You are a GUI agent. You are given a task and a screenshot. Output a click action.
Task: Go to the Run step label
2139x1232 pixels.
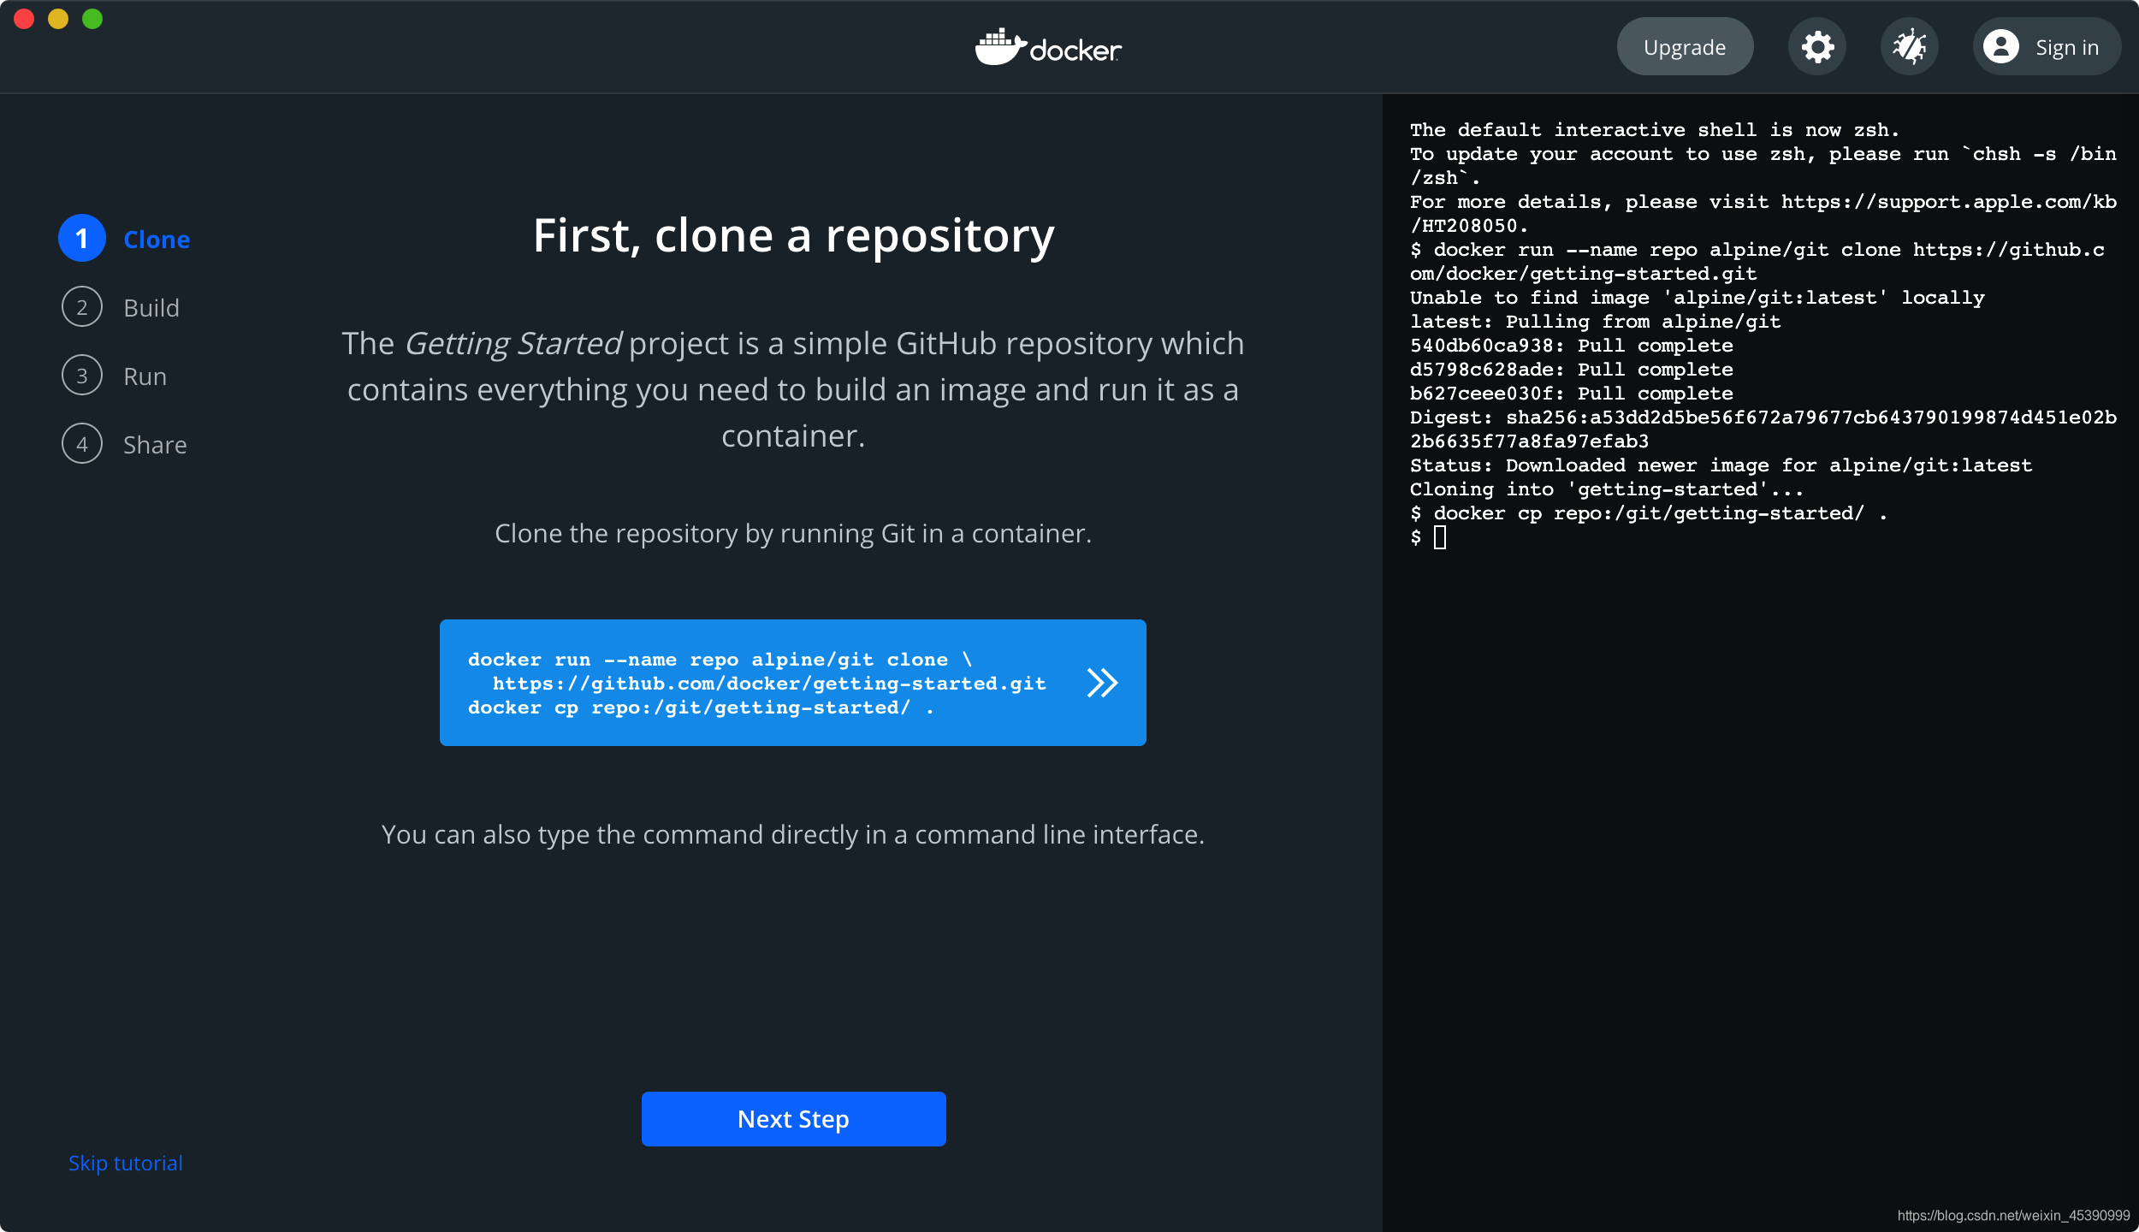pos(145,376)
